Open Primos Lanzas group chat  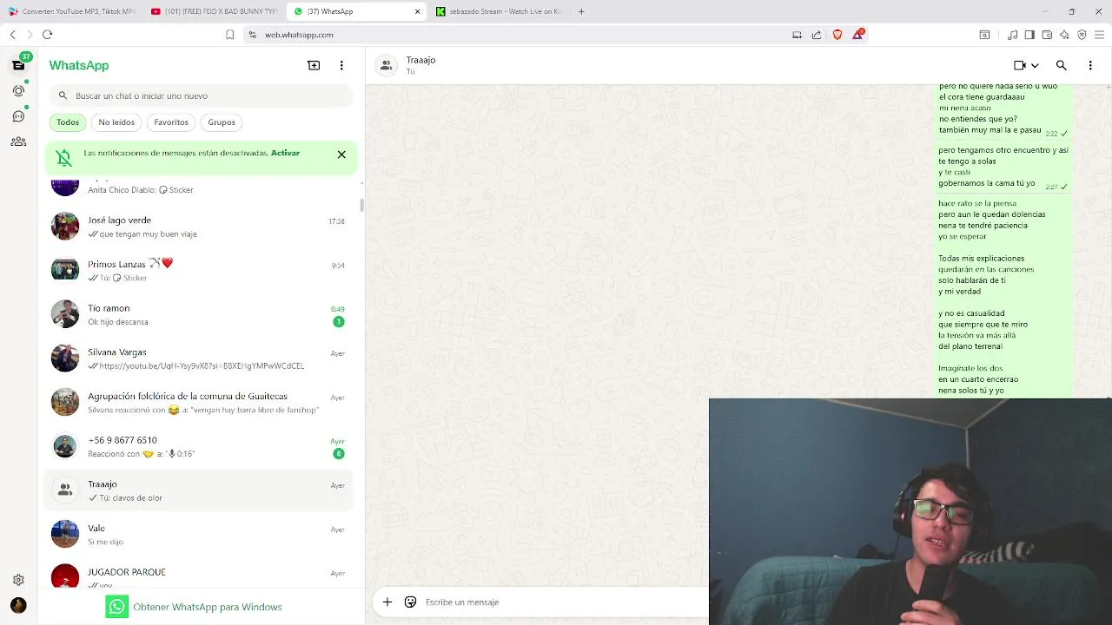point(200,270)
